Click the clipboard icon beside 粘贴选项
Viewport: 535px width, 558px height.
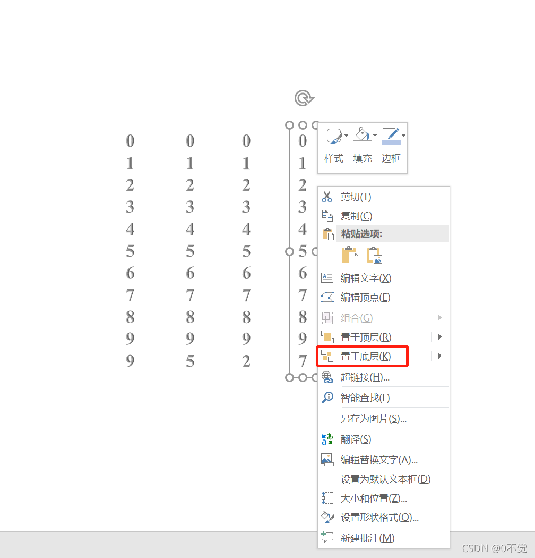328,234
